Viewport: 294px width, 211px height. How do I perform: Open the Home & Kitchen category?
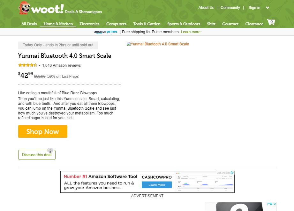[58, 24]
